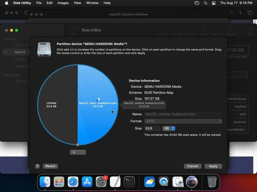This screenshot has width=257, height=192.
Task: Click the hard disk icon in the dialog
Action: [44, 49]
